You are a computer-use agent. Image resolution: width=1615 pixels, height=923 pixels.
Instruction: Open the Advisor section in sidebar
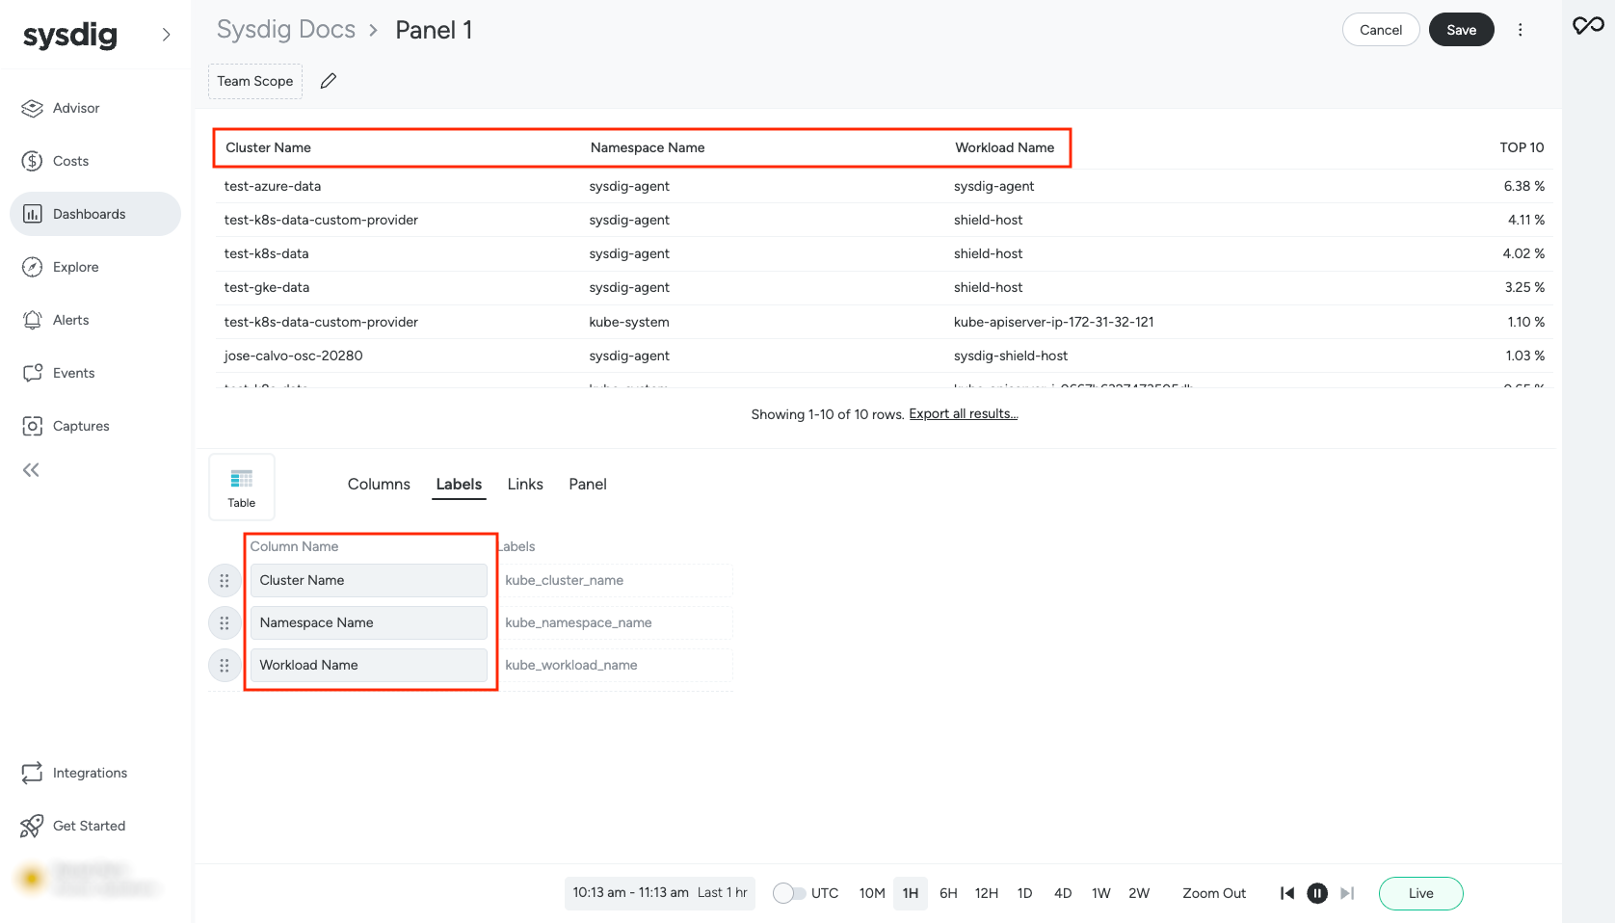point(75,108)
